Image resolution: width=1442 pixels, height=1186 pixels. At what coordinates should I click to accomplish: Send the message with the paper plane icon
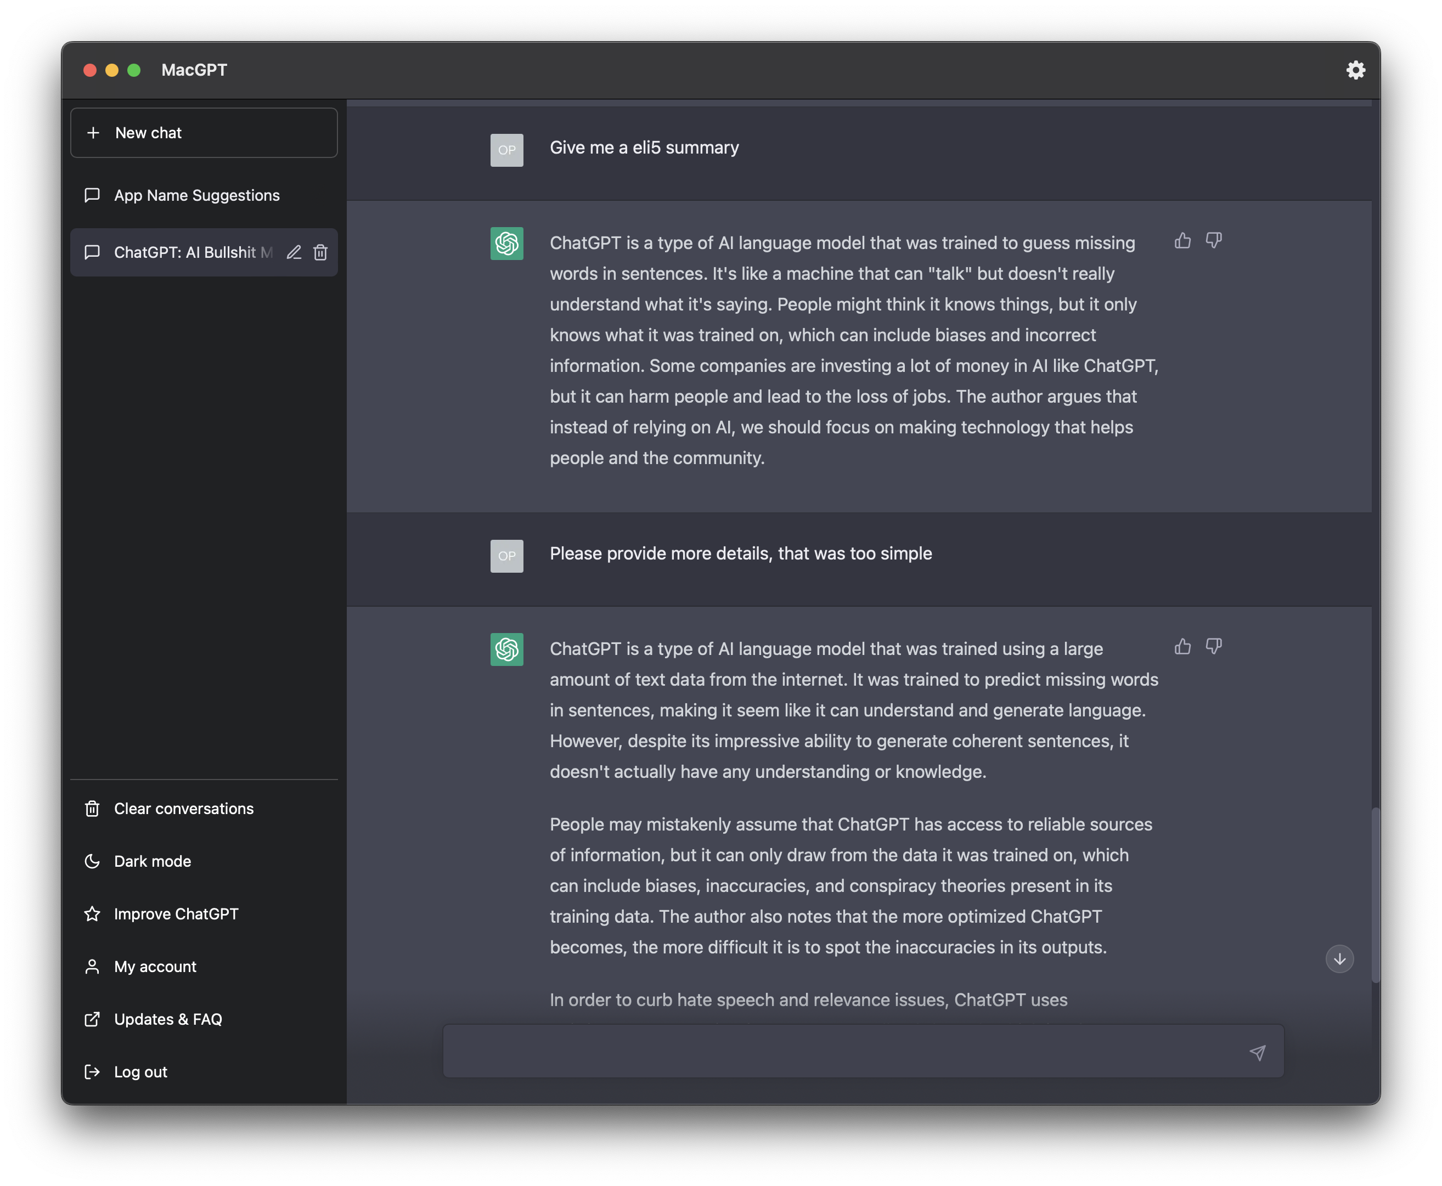[x=1258, y=1052]
